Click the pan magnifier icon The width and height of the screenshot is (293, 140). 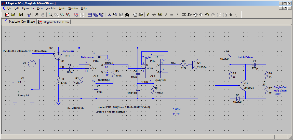pyautogui.click(x=56, y=14)
